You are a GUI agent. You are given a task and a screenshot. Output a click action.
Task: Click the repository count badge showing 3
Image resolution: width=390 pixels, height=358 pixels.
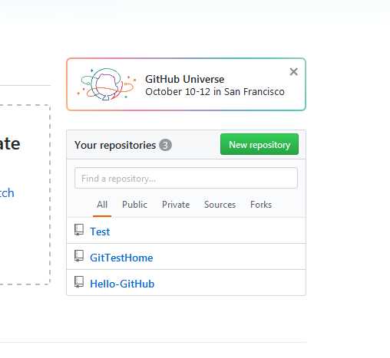(x=165, y=145)
